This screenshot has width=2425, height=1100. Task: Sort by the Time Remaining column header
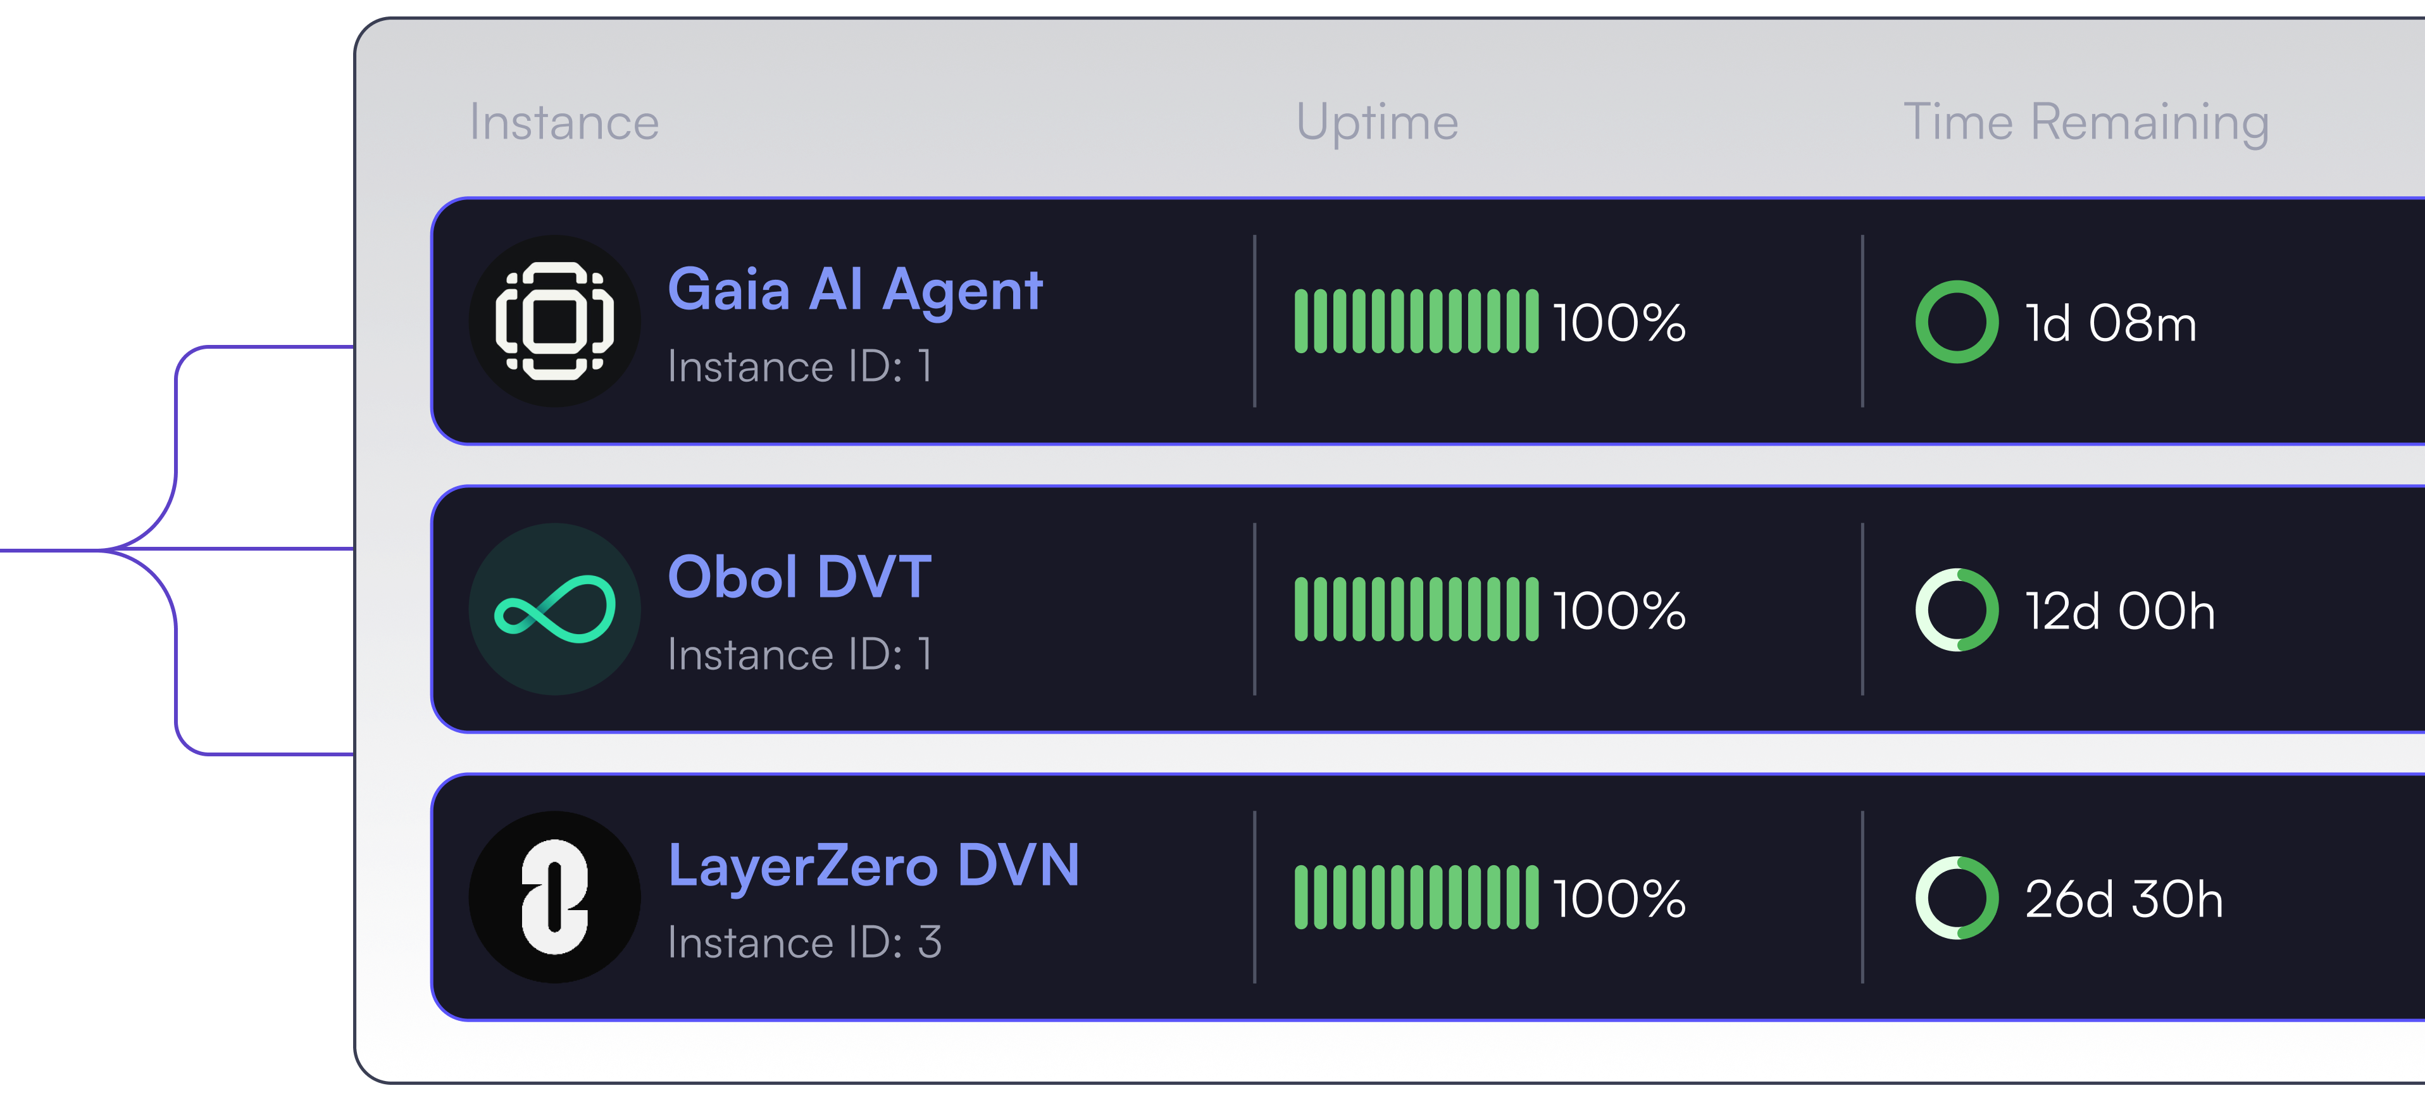point(2086,122)
